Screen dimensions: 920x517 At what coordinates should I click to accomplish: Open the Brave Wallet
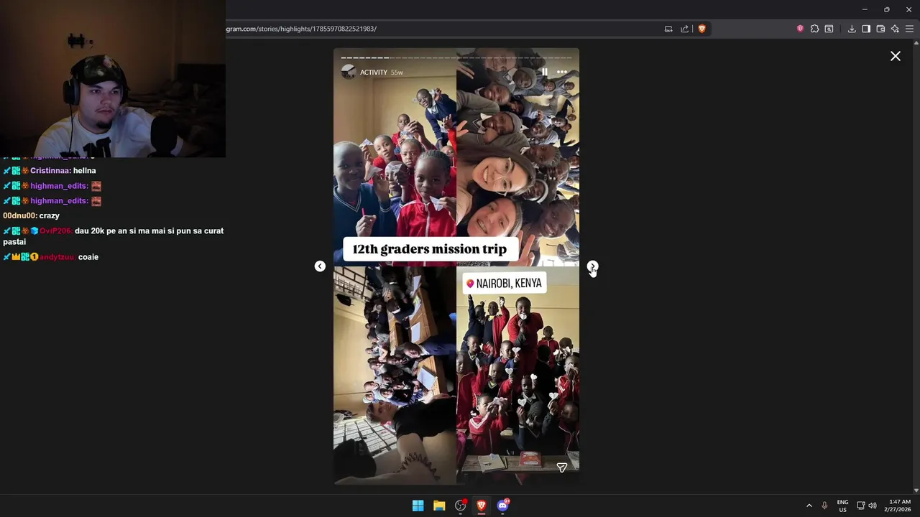click(880, 29)
